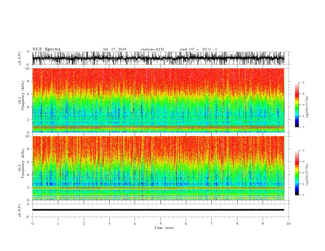
Task: Click the time axis tick label "8"
Action: [x=237, y=224]
